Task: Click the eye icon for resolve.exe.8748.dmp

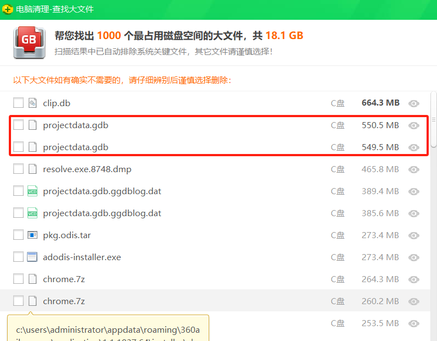Action: 413,169
